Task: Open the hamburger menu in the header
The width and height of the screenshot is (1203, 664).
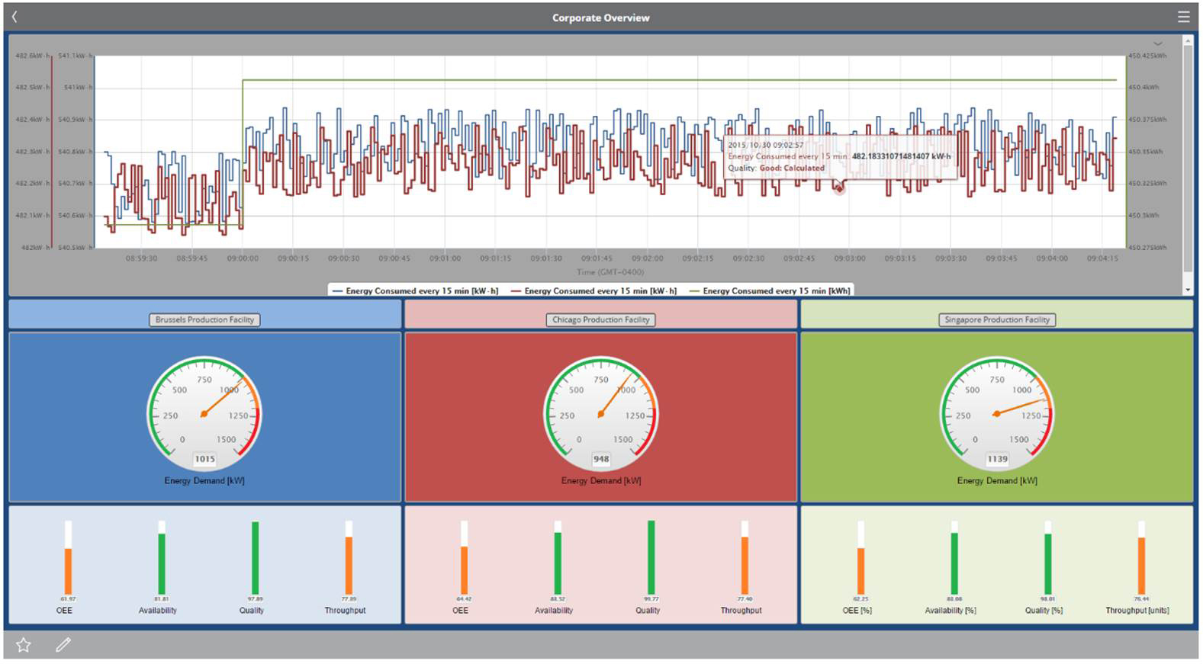Action: 1183,17
